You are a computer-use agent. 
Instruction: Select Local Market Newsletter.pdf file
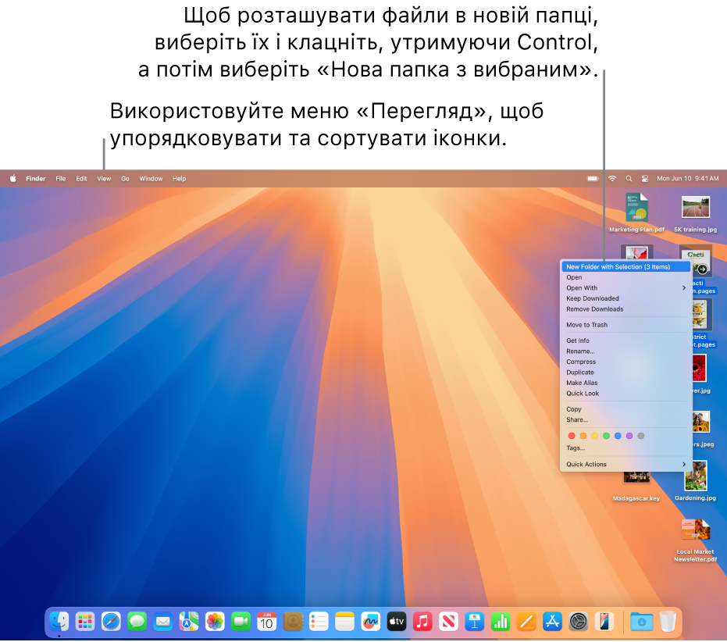click(x=696, y=540)
